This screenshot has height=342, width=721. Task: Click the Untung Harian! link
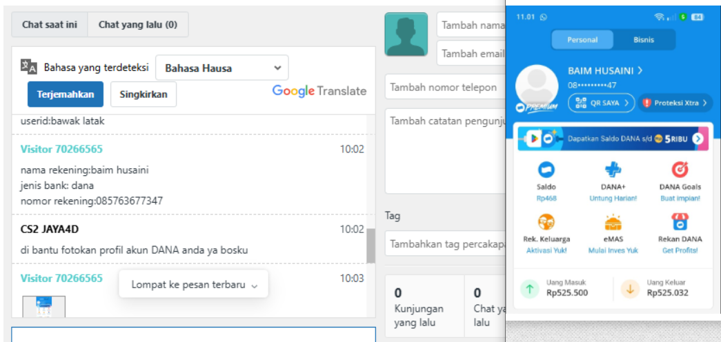[613, 199]
